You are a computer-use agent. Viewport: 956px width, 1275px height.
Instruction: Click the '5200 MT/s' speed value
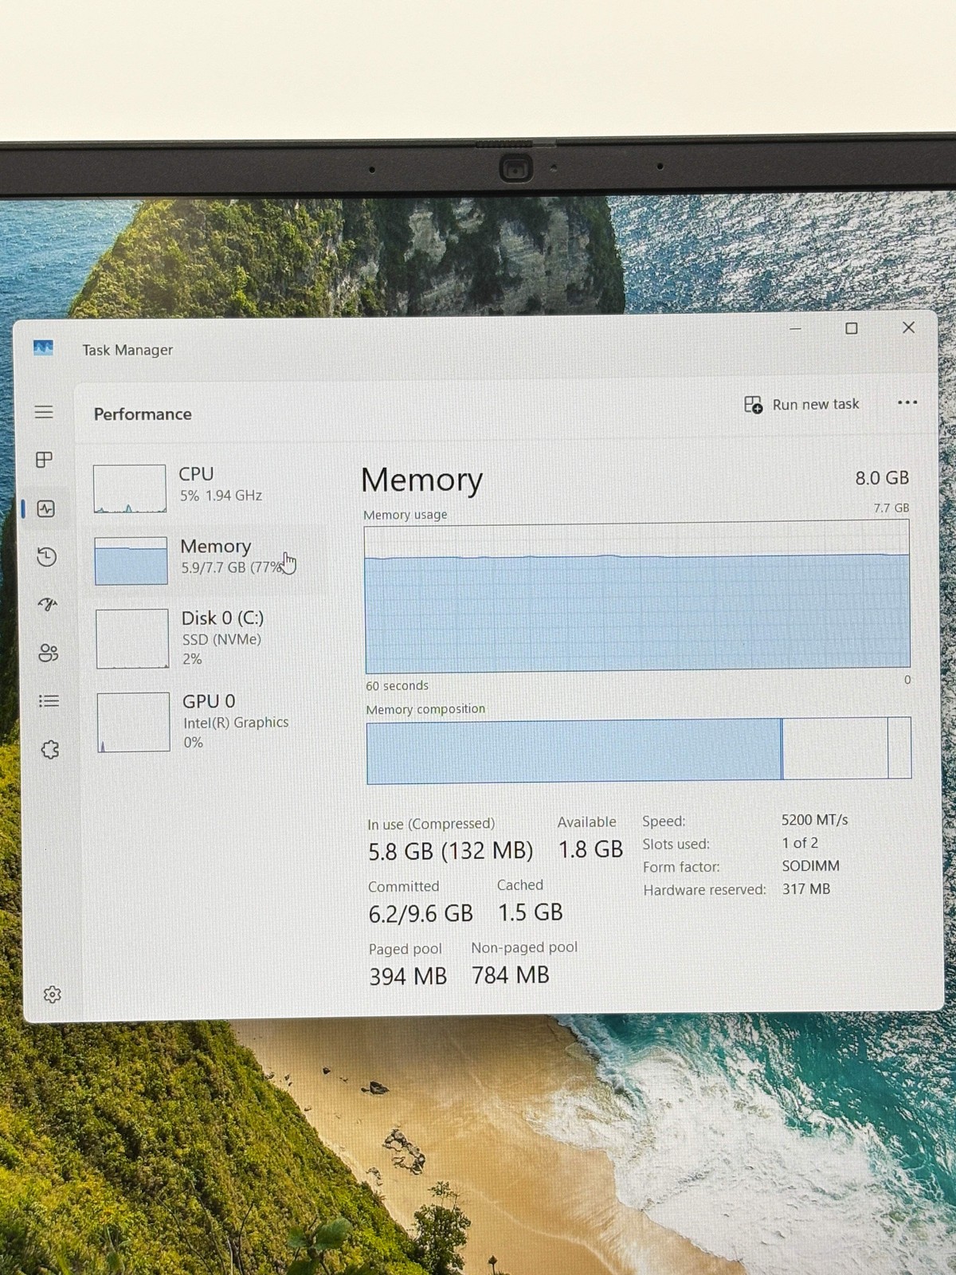[x=814, y=820]
